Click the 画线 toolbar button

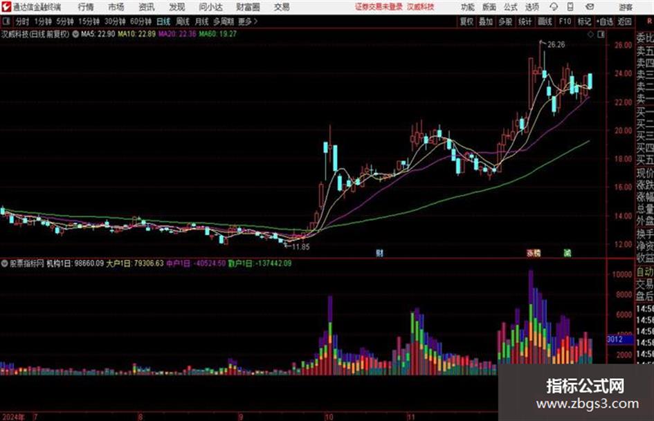coord(545,21)
